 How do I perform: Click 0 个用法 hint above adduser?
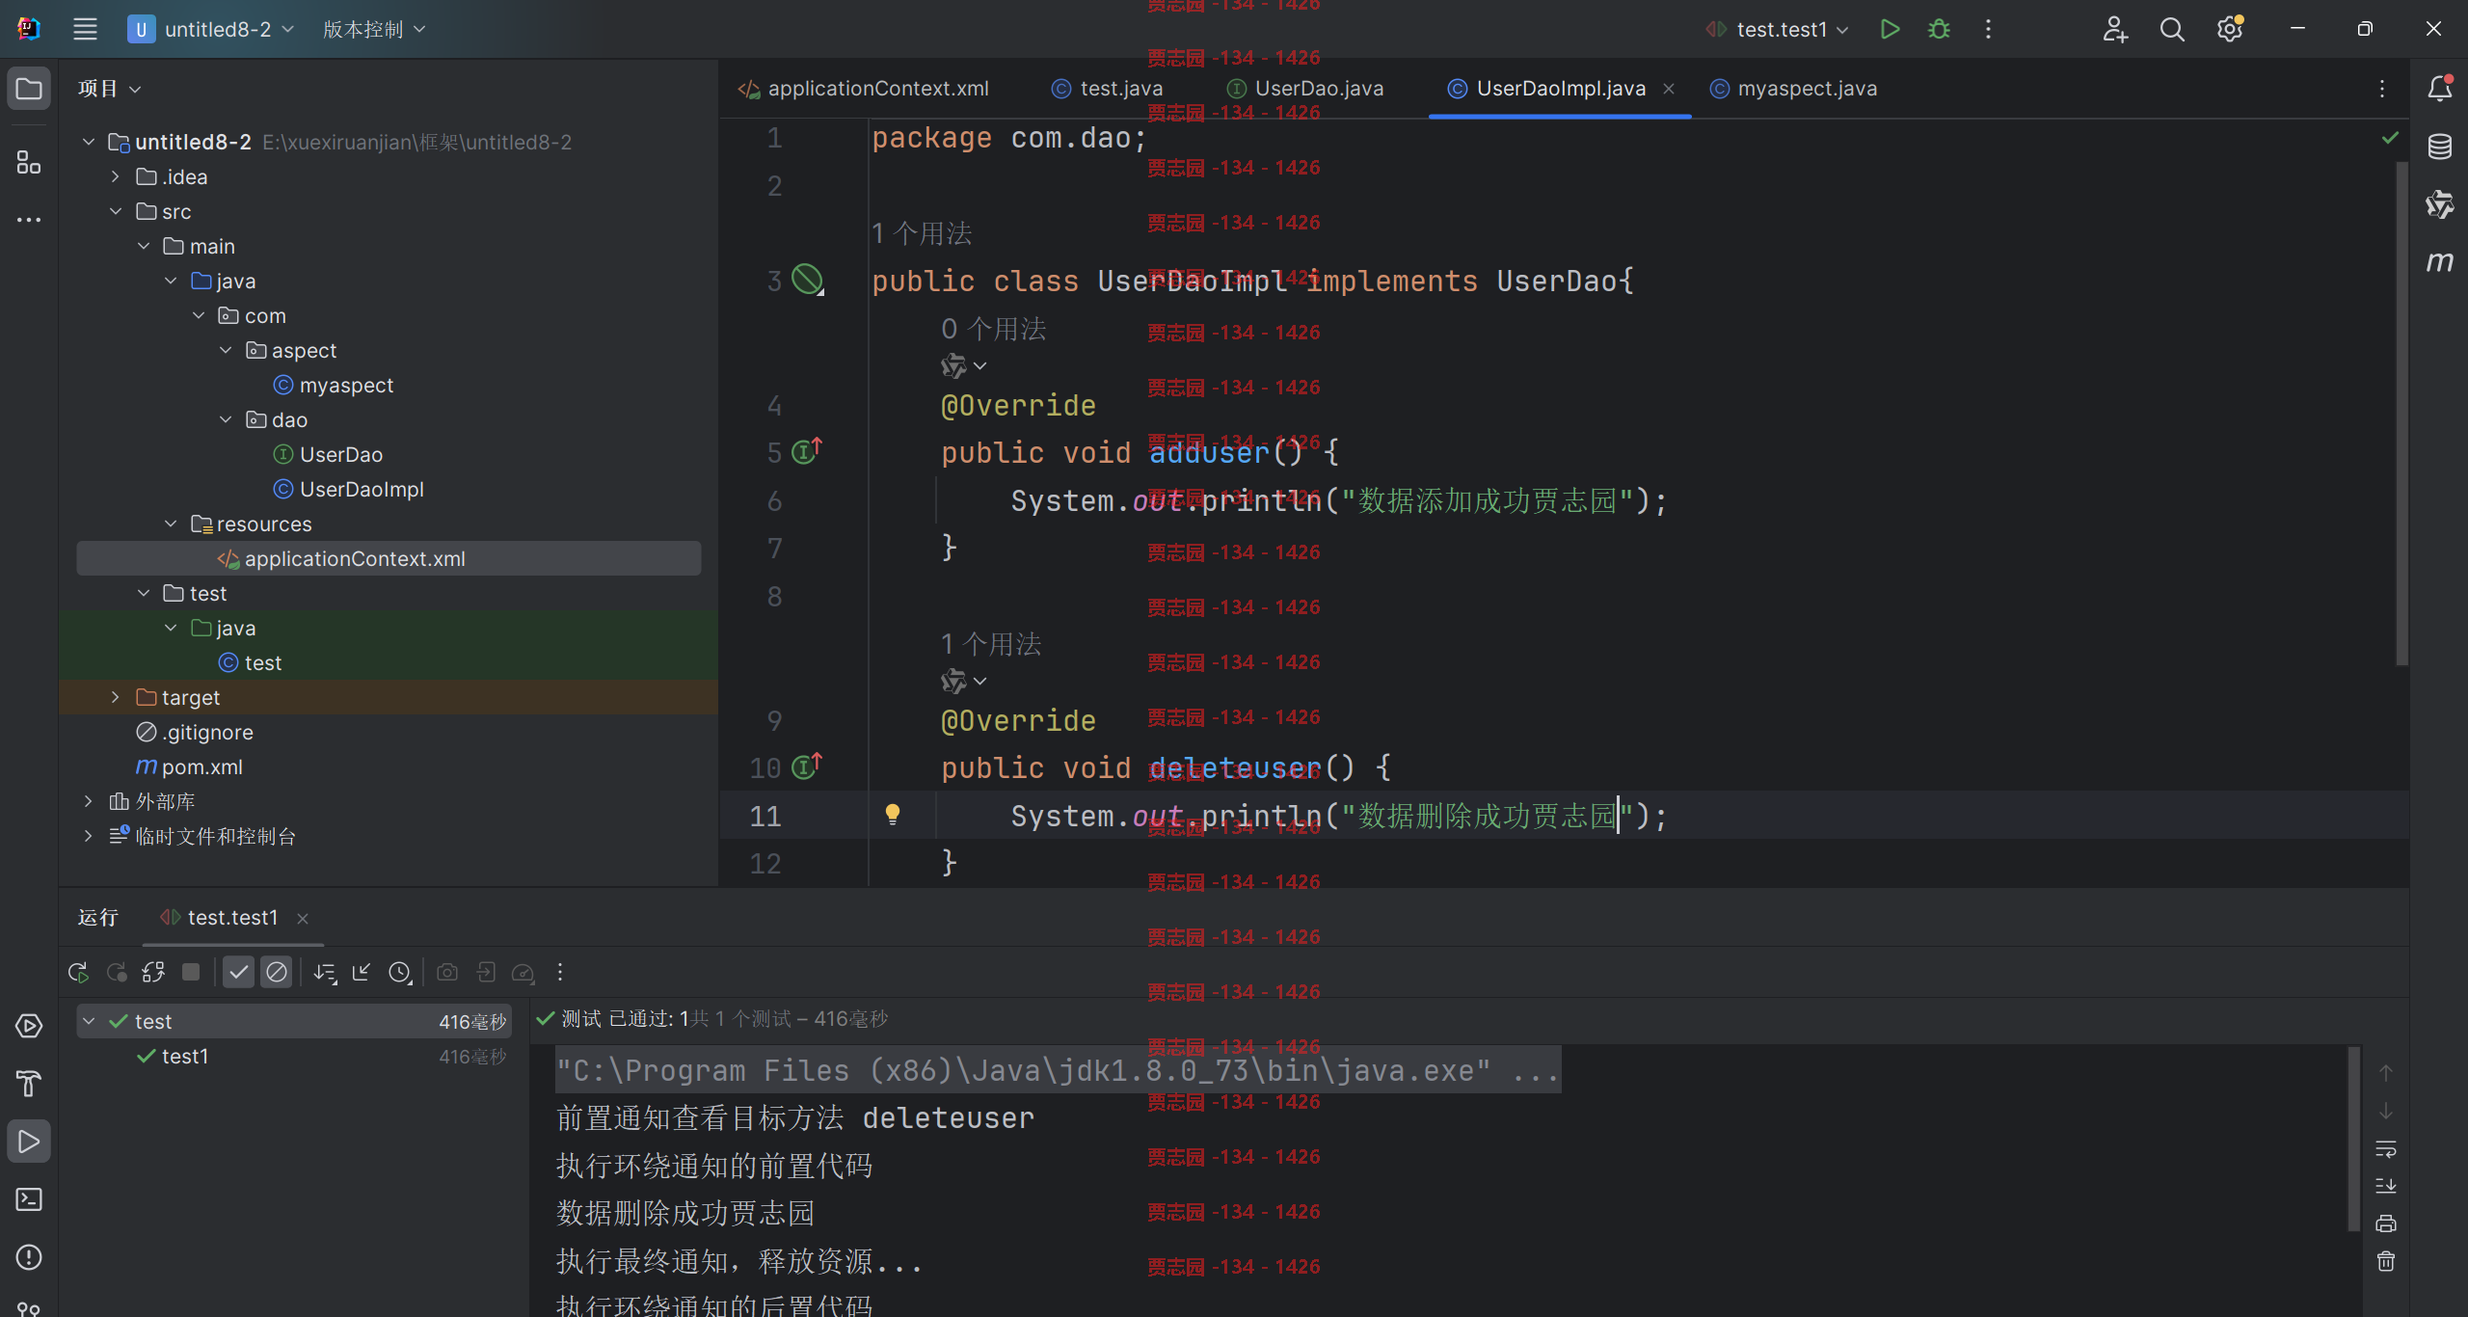tap(993, 329)
